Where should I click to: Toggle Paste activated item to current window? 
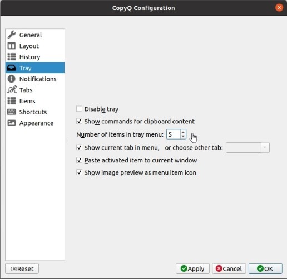coord(79,160)
